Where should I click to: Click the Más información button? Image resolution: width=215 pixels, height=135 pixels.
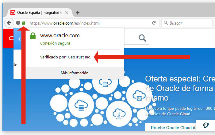click(x=75, y=73)
